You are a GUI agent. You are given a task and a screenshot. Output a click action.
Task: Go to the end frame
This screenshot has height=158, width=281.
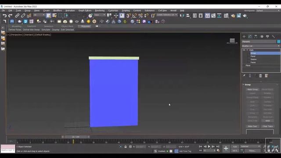point(218,147)
